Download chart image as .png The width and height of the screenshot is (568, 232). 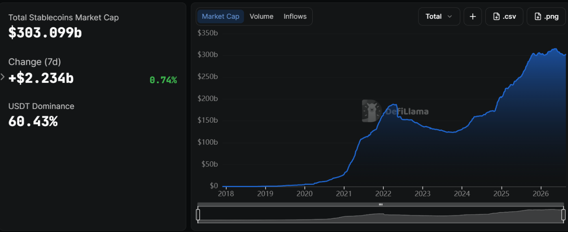pyautogui.click(x=546, y=17)
